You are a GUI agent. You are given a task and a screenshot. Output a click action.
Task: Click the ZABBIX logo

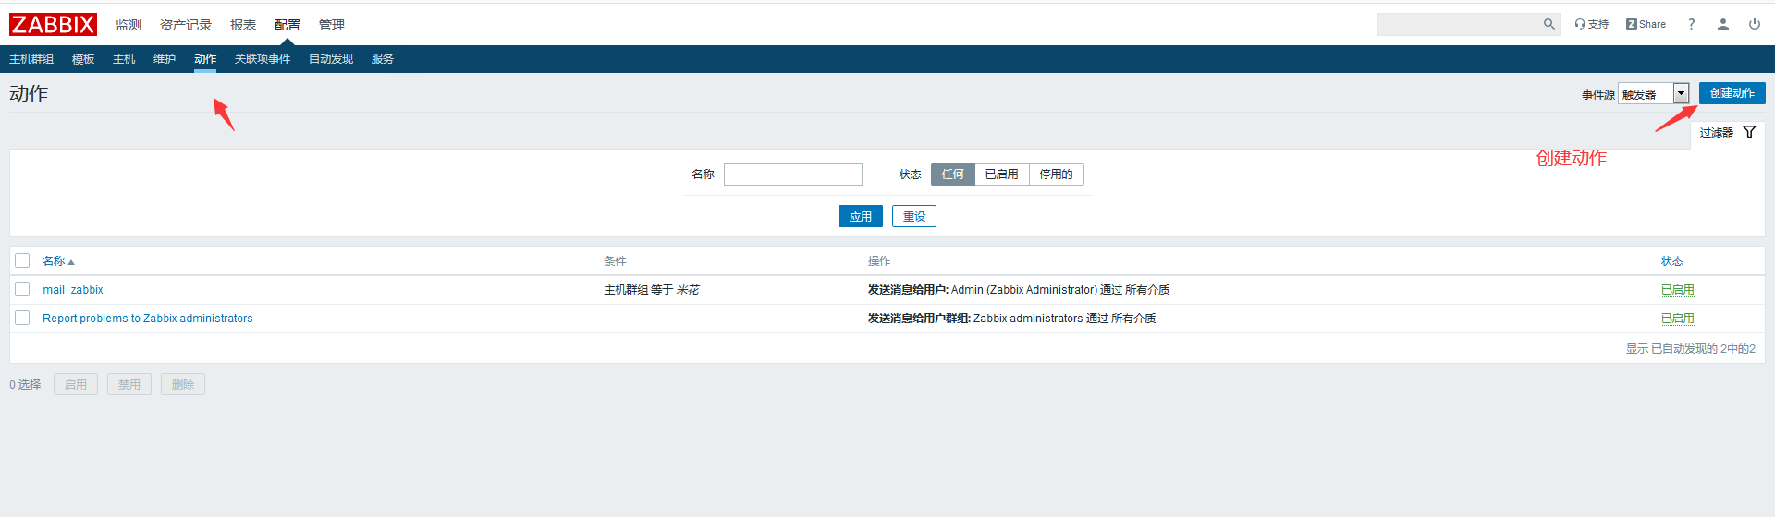click(53, 25)
